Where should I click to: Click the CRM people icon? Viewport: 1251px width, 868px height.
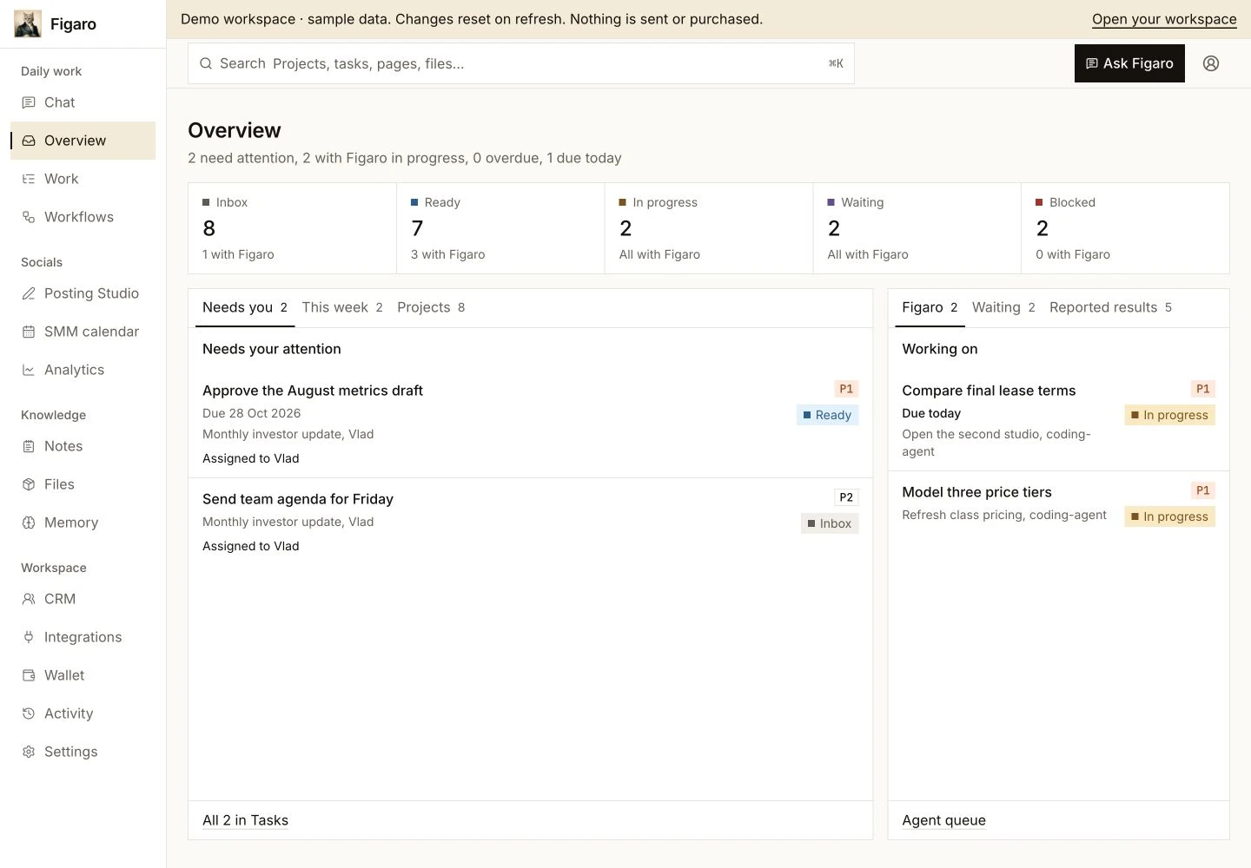click(29, 599)
